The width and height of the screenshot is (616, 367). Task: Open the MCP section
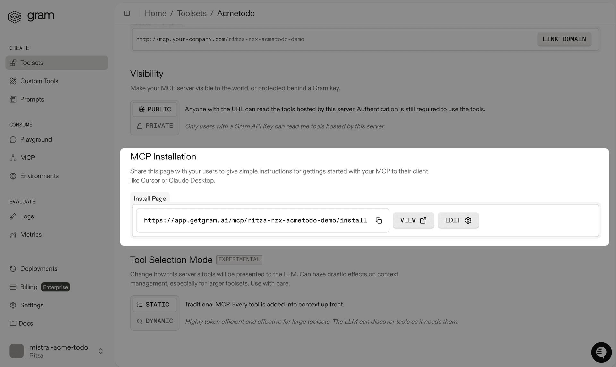pyautogui.click(x=28, y=158)
